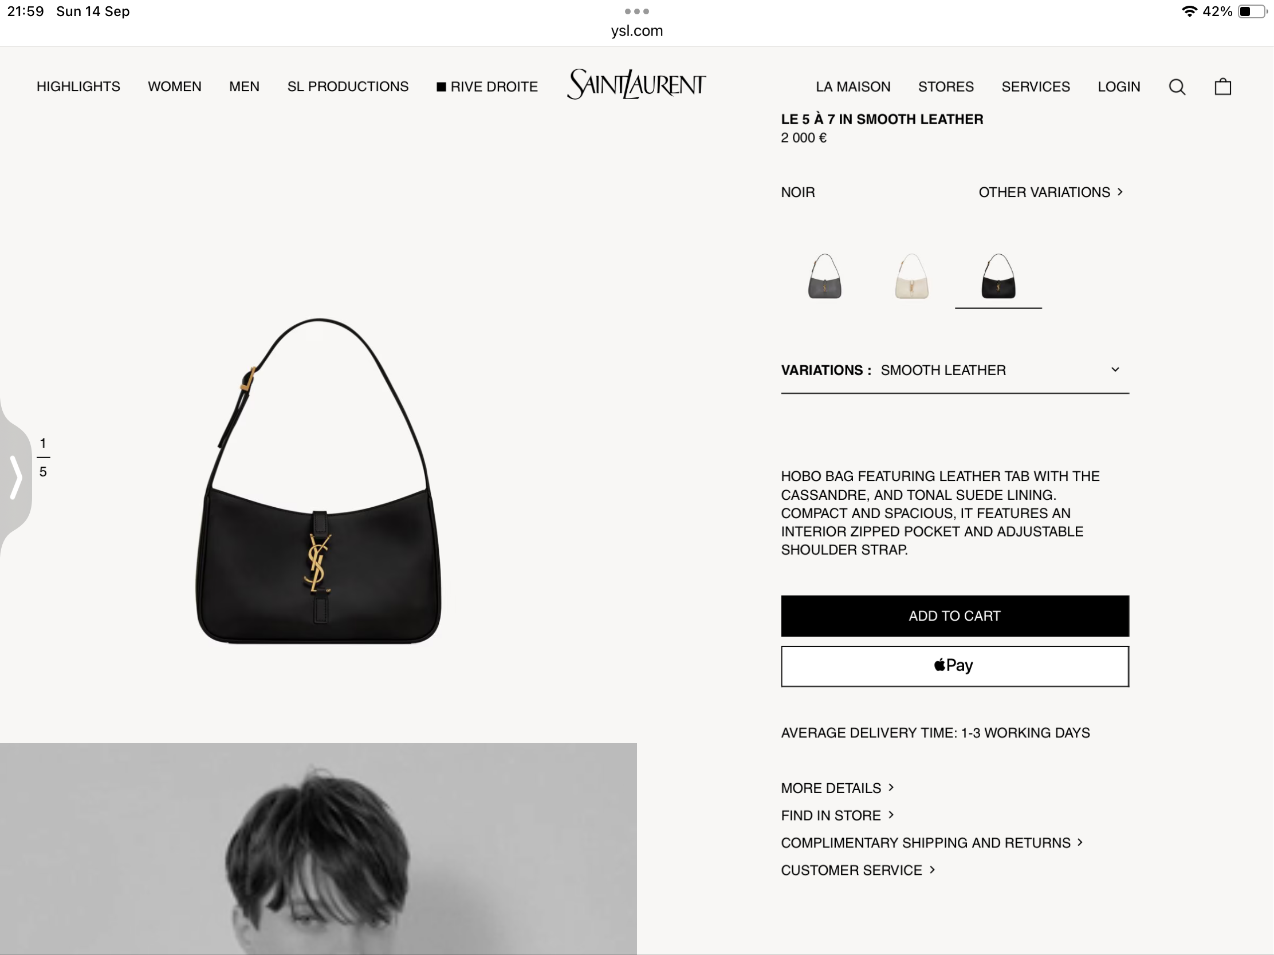The height and width of the screenshot is (955, 1274).
Task: Expand More Details section
Action: 837,788
